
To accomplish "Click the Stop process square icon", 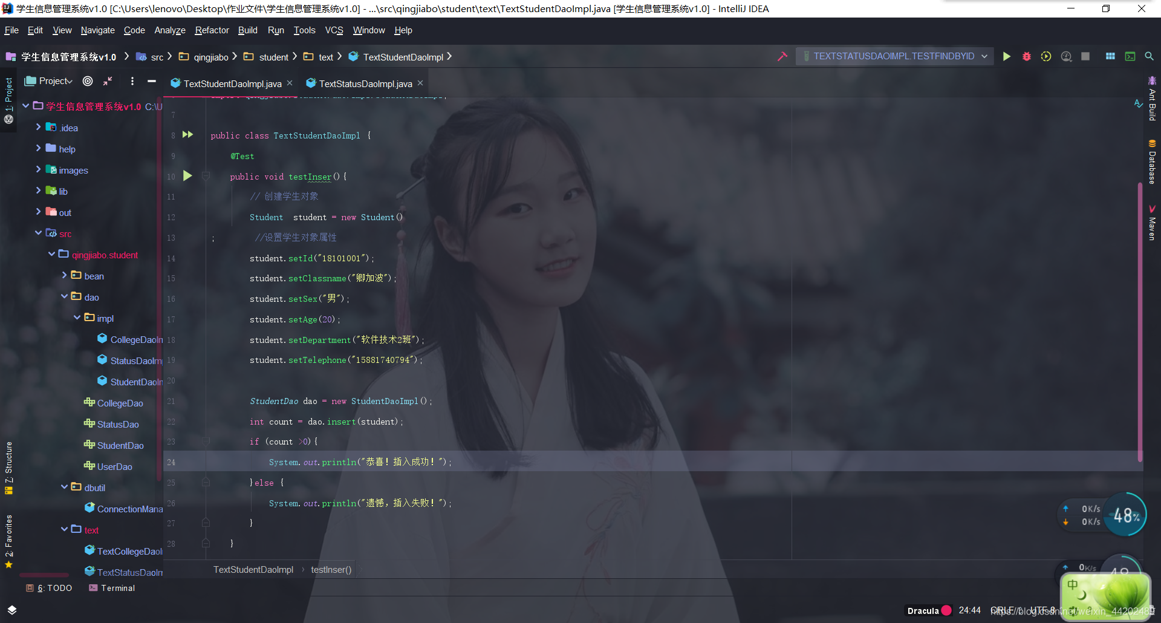I will point(1085,56).
